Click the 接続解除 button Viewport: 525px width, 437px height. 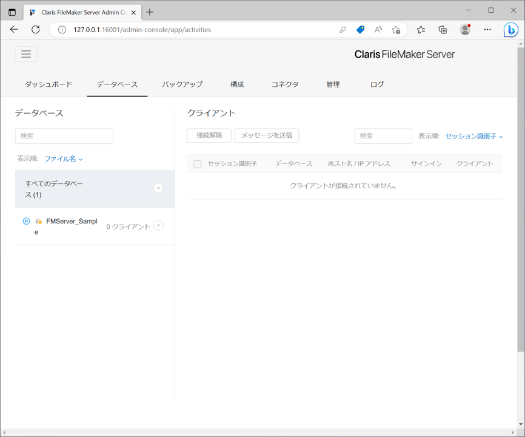point(209,135)
